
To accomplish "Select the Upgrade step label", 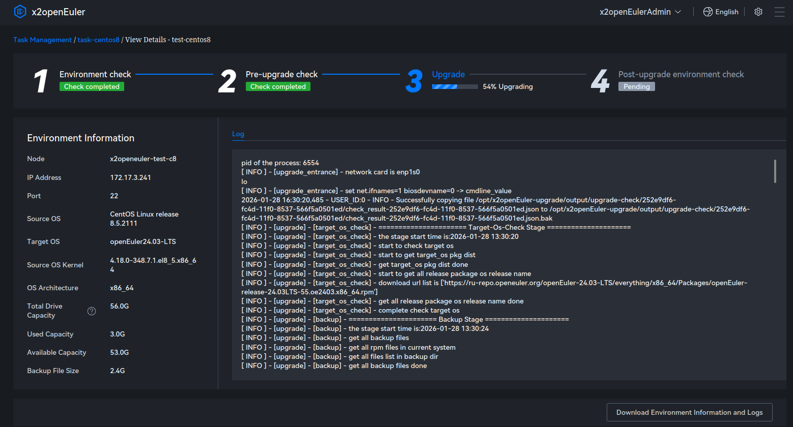I will 448,74.
